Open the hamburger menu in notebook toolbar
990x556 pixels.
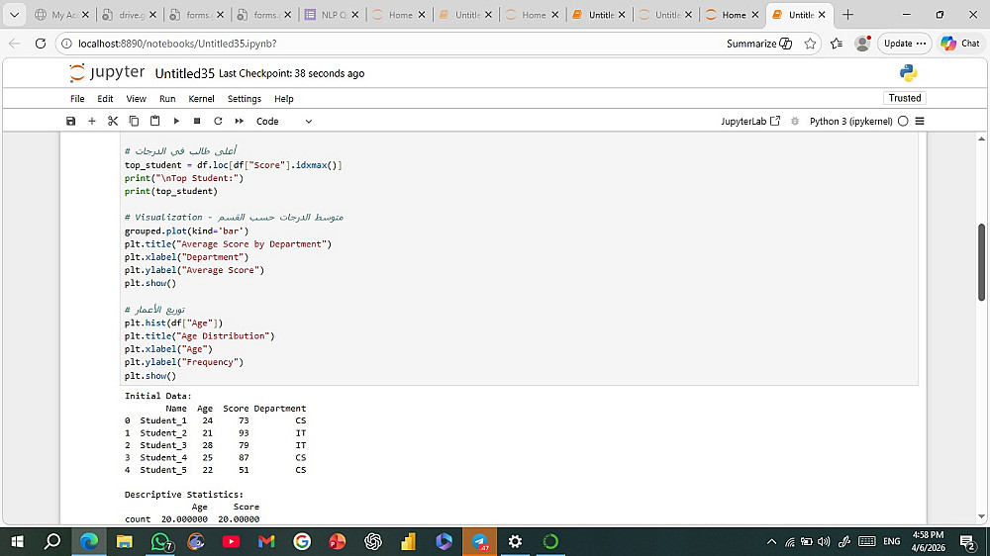pyautogui.click(x=920, y=121)
